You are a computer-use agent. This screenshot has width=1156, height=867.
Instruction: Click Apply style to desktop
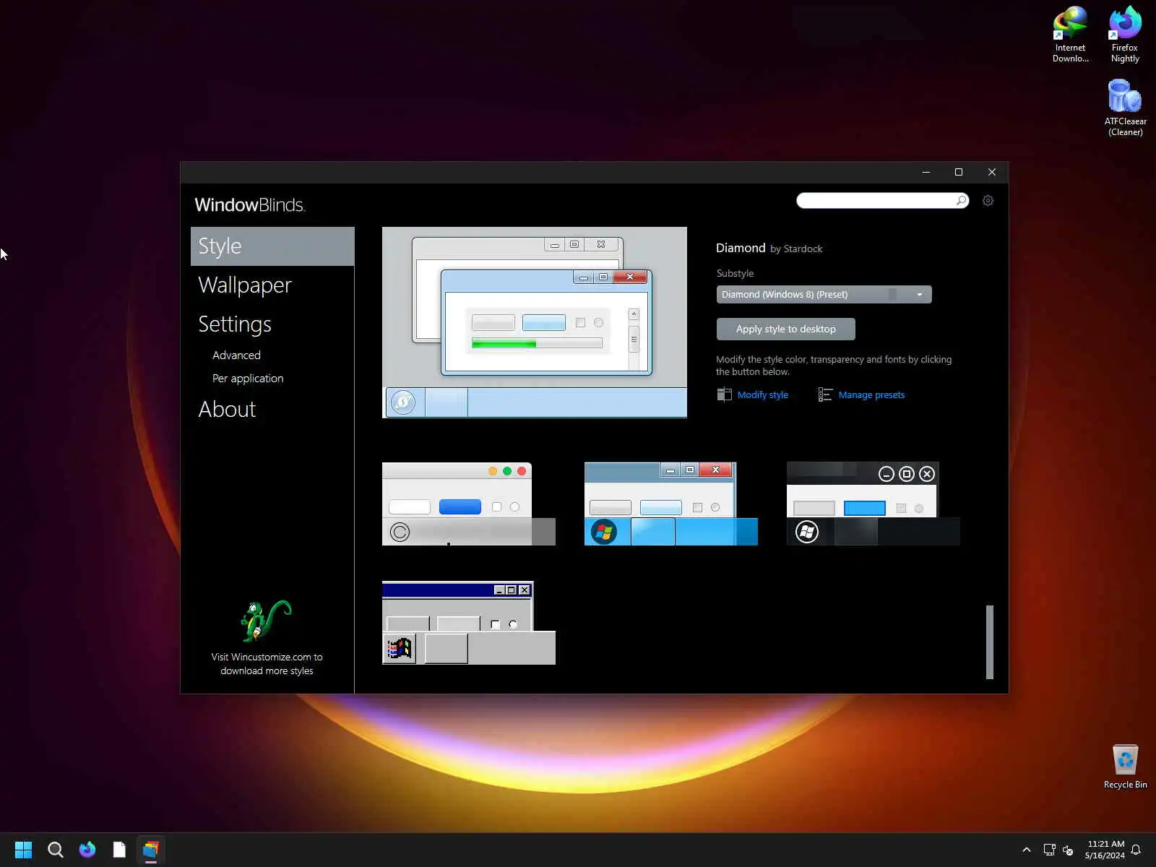pyautogui.click(x=785, y=329)
